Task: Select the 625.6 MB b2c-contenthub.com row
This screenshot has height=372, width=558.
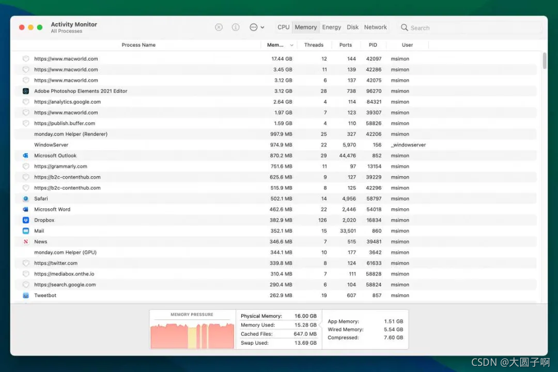Action: (276, 177)
